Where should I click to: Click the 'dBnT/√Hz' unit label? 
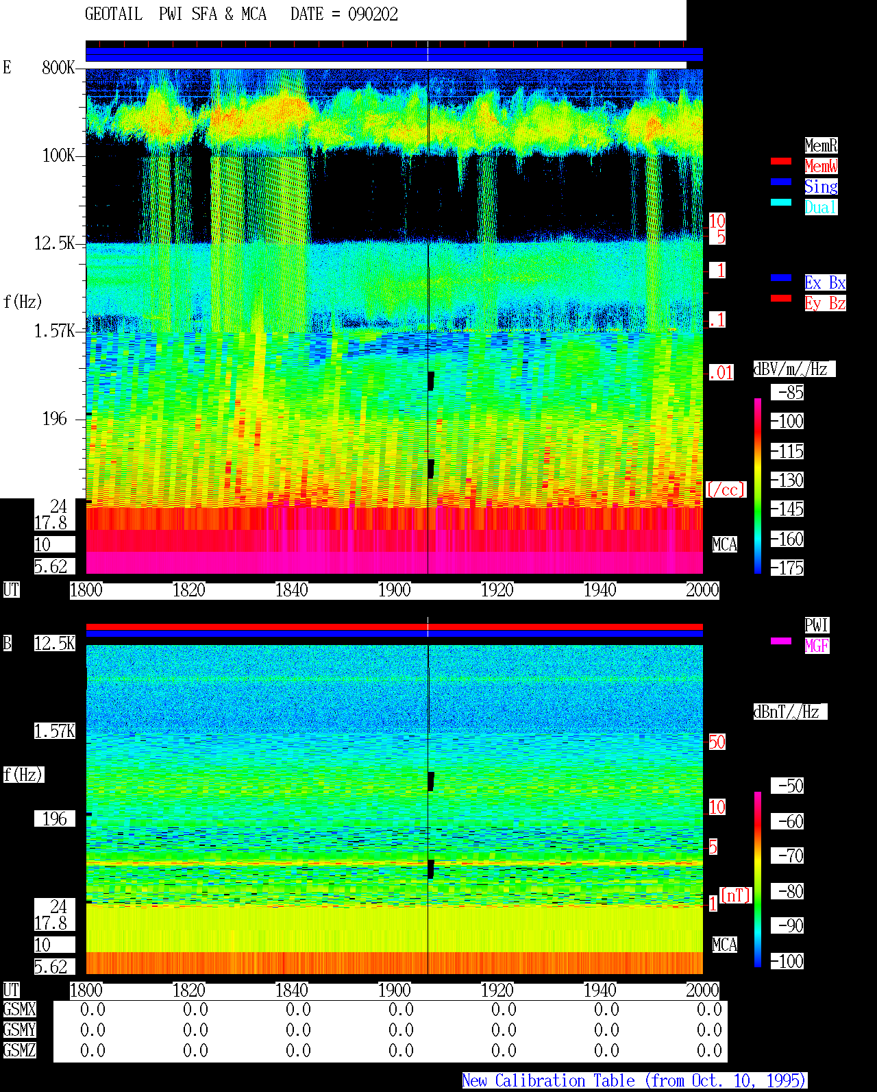click(790, 712)
